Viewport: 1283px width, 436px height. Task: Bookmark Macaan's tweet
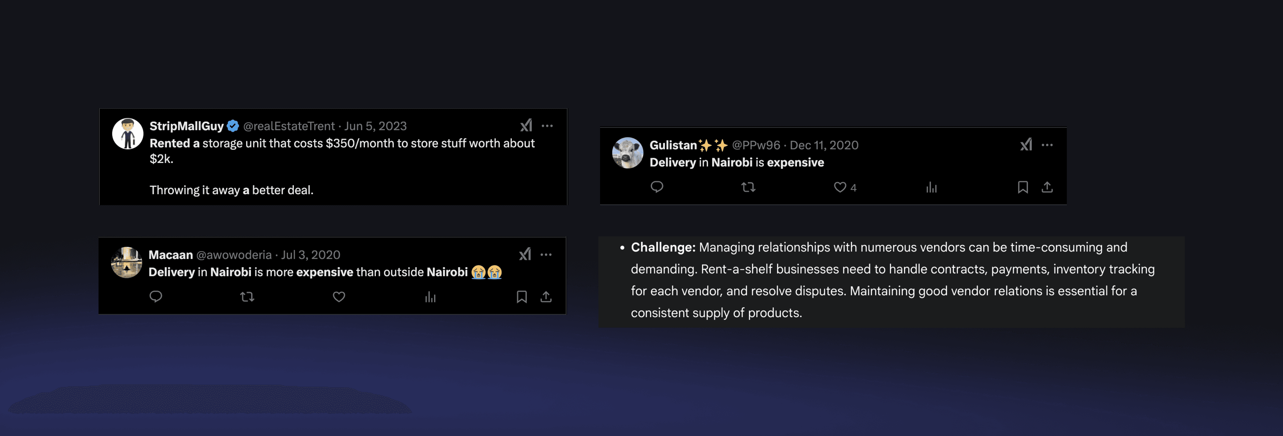tap(522, 297)
